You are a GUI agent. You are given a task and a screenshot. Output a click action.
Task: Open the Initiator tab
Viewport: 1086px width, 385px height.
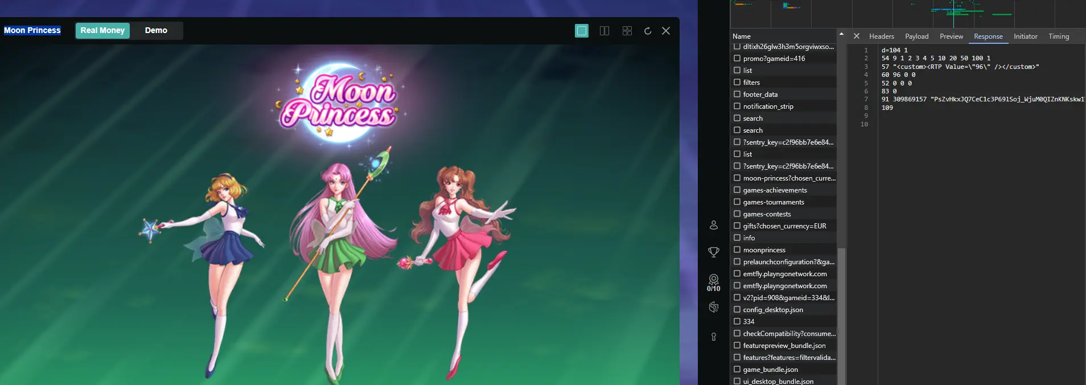coord(1026,36)
